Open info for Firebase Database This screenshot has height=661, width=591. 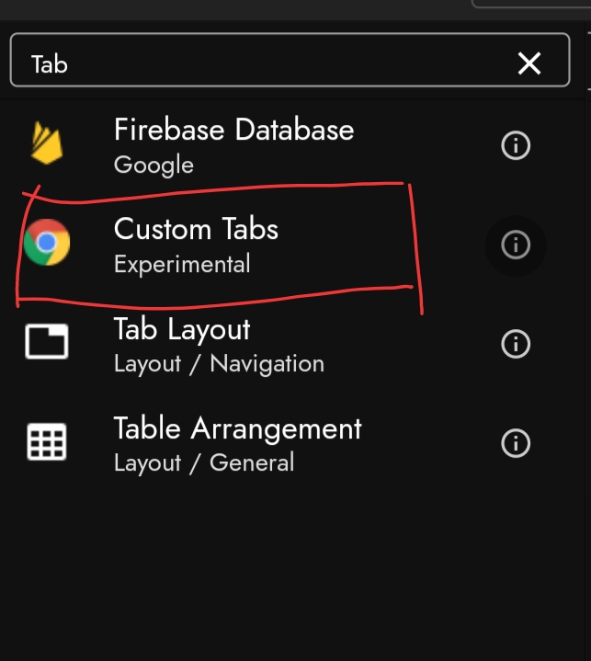click(516, 145)
